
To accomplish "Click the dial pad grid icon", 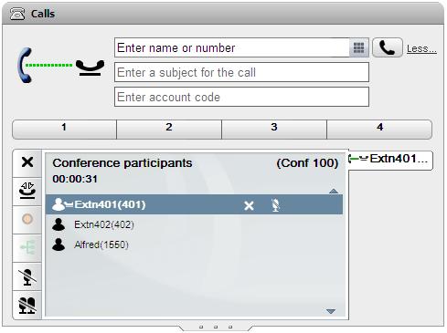I will 358,47.
